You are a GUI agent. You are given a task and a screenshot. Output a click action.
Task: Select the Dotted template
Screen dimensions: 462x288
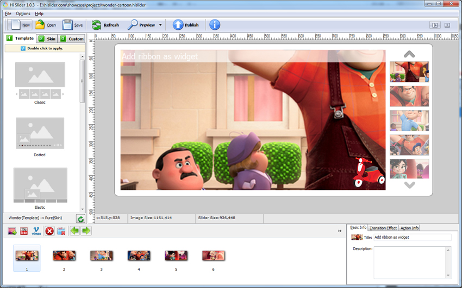click(x=40, y=137)
